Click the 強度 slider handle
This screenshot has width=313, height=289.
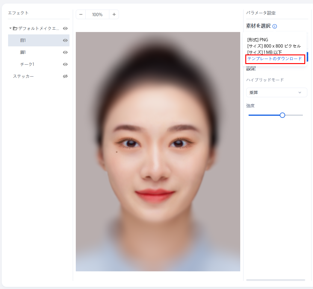point(282,115)
